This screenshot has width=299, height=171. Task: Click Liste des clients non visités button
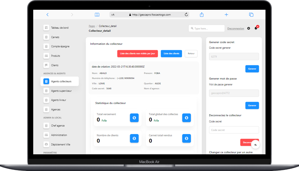137,54
